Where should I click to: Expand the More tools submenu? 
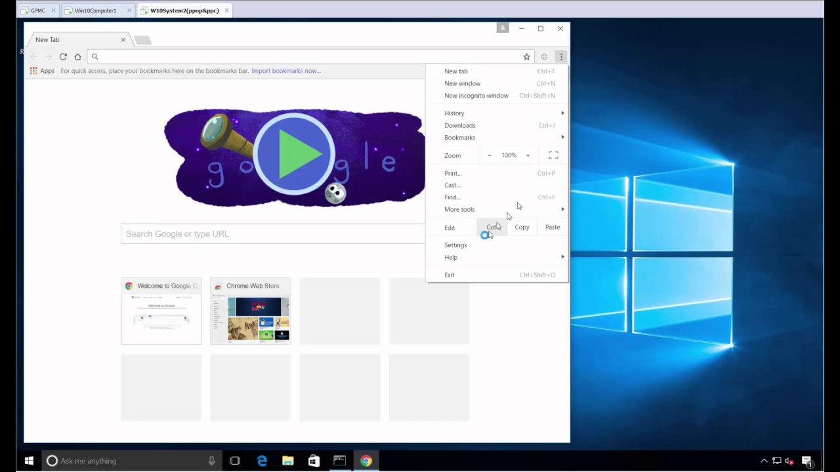[497, 210]
